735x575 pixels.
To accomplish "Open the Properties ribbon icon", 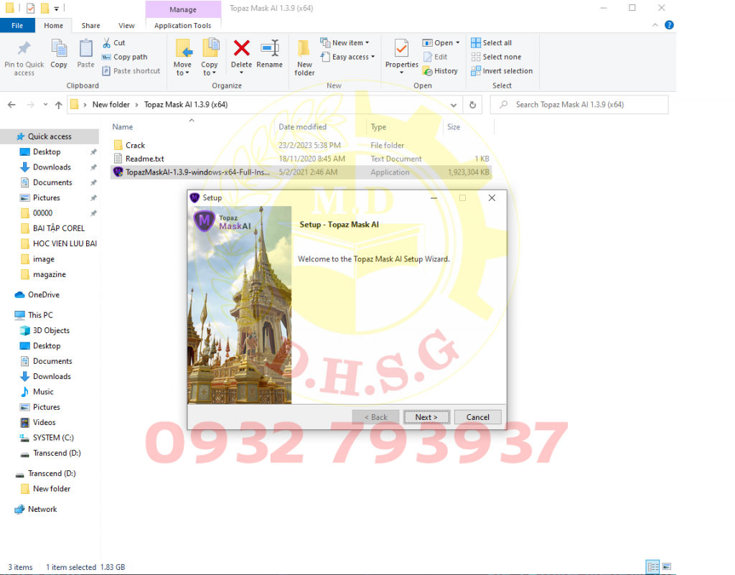I will (401, 48).
